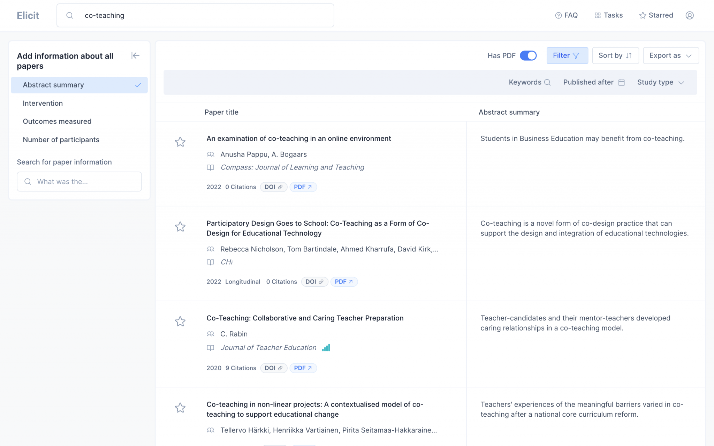714x446 pixels.
Task: Enable the Intervention information column
Action: click(43, 103)
